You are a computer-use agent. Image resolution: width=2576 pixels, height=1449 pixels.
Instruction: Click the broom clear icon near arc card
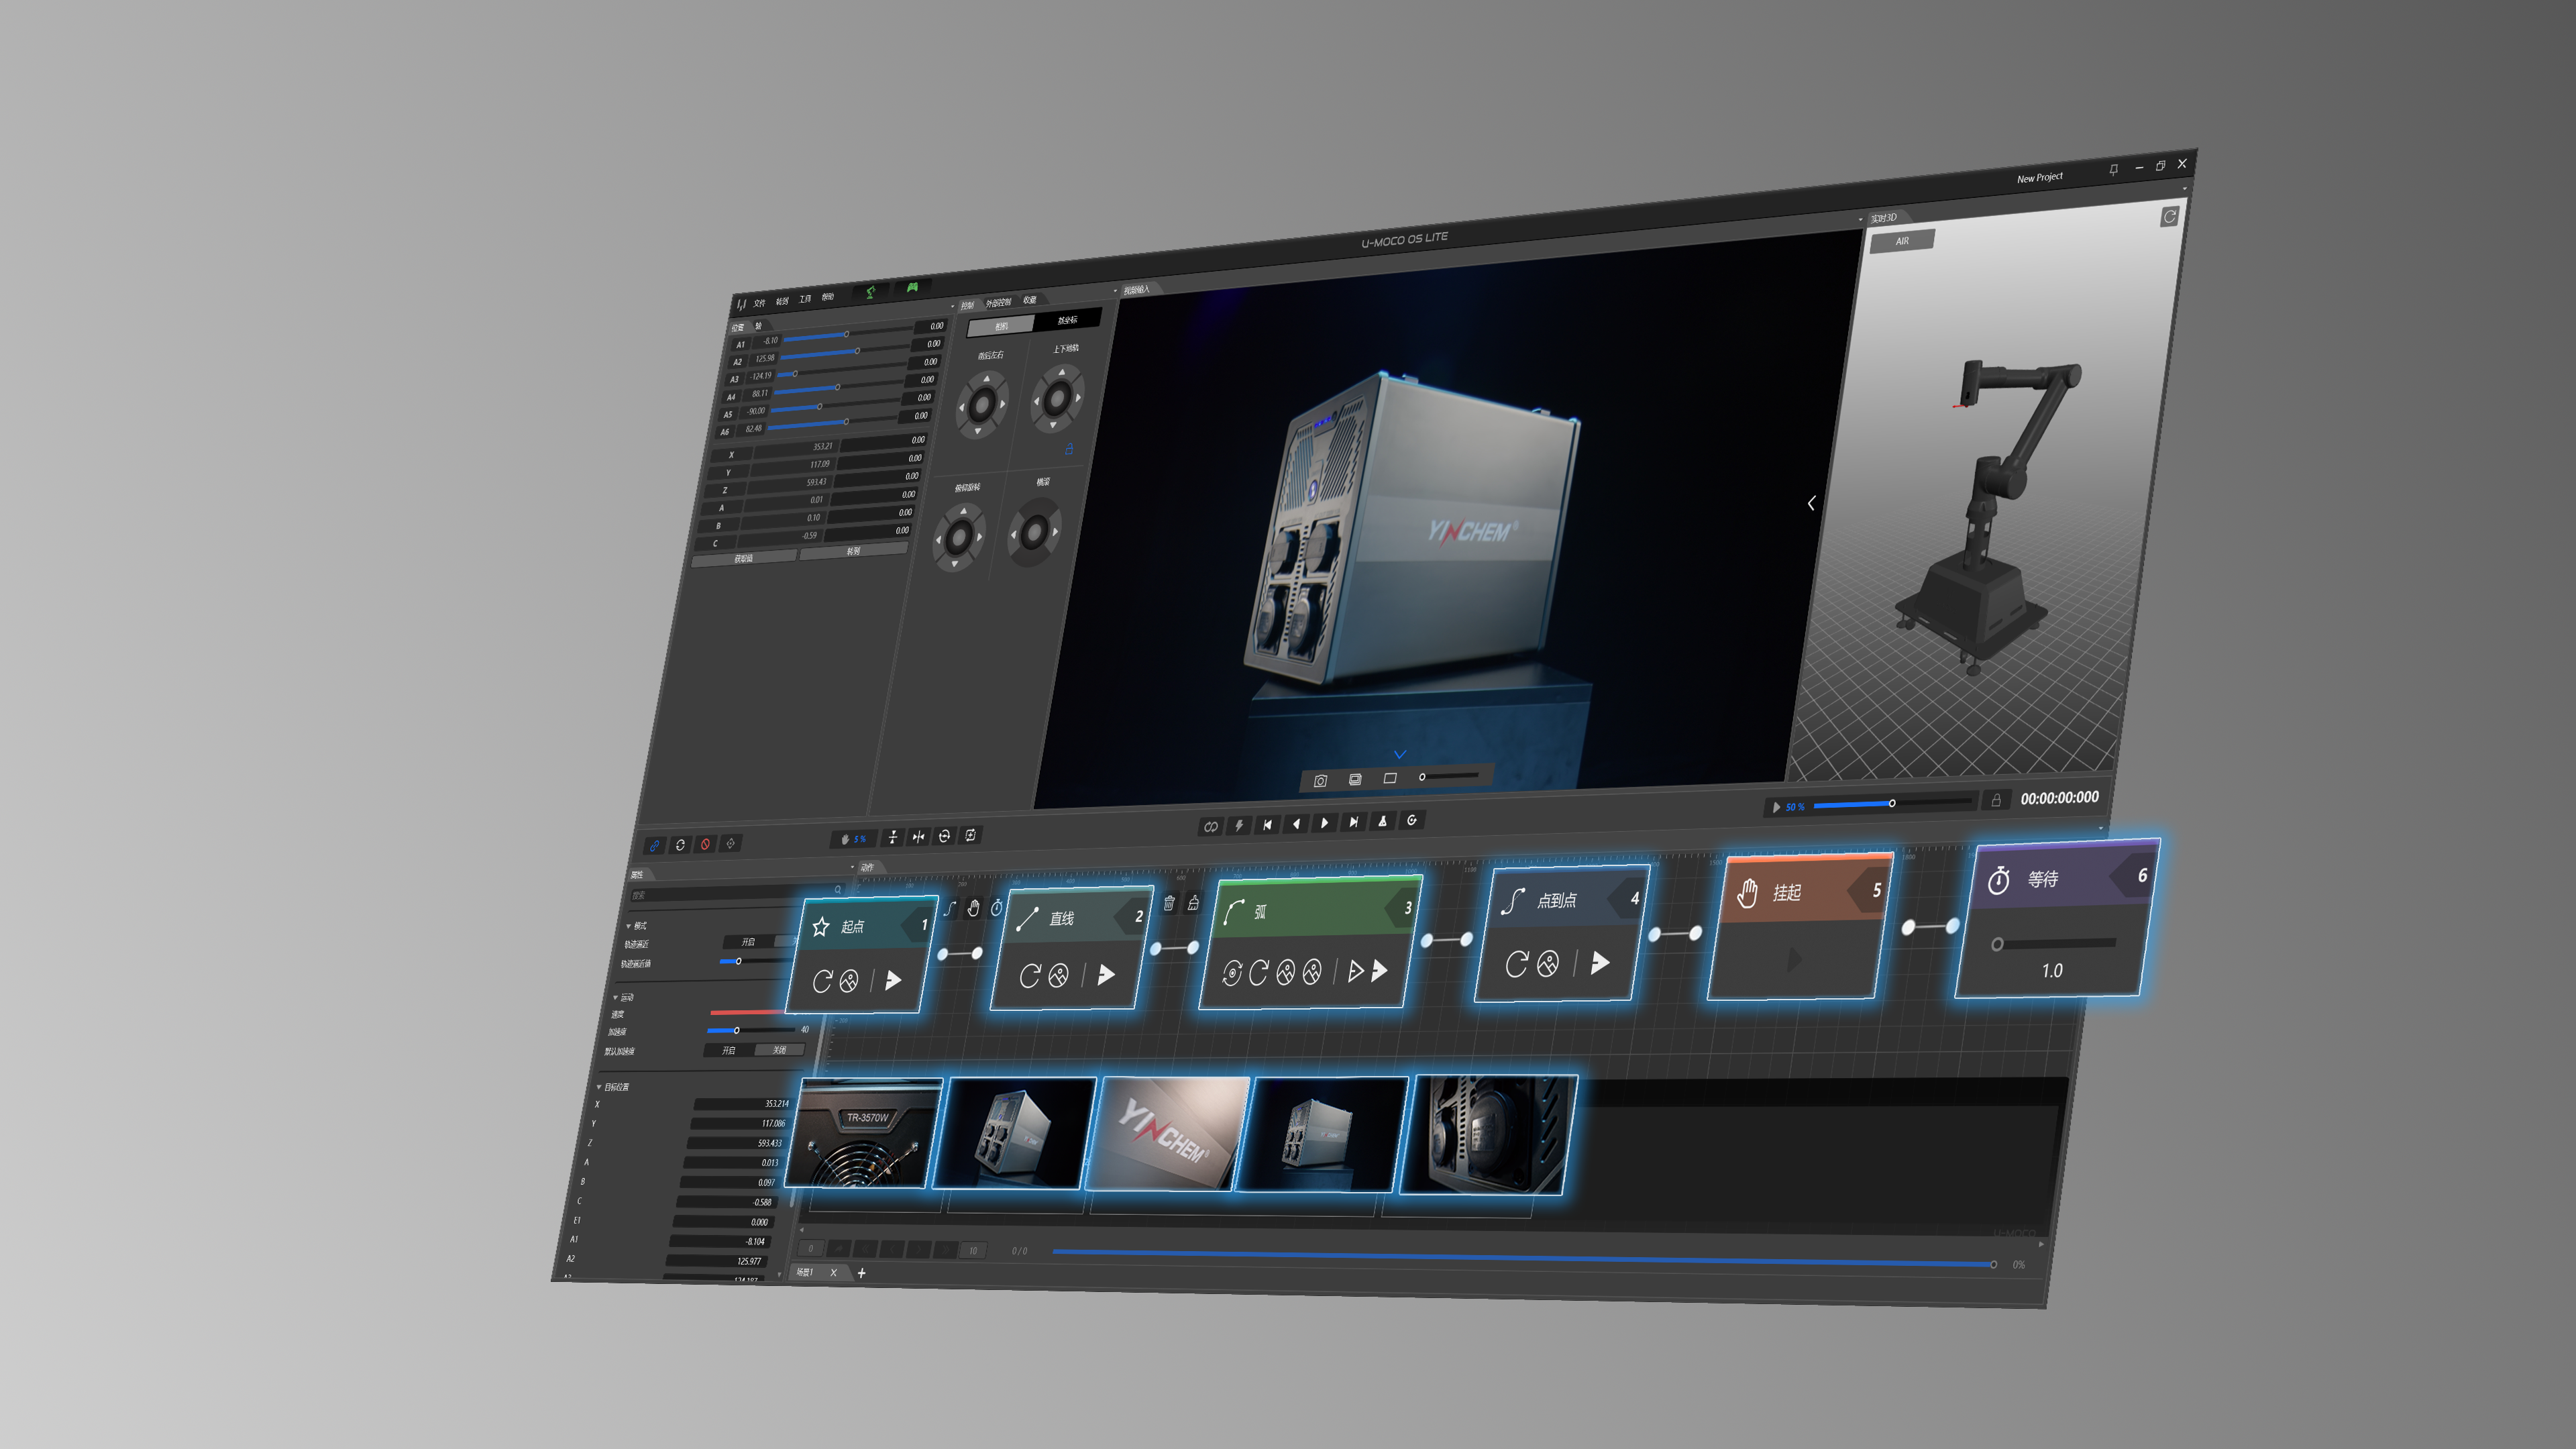coord(1193,903)
